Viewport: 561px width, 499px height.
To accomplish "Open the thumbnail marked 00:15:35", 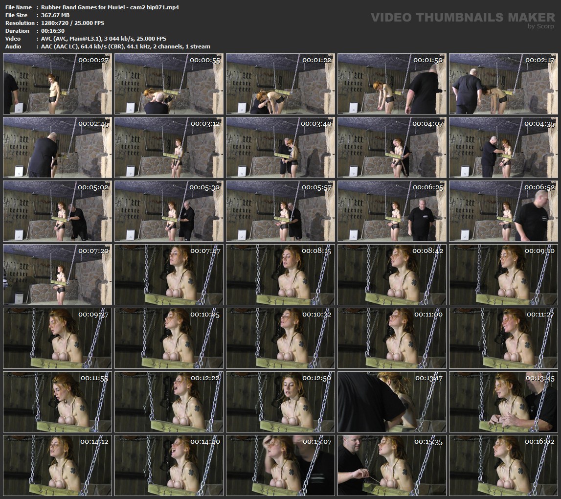I will tap(392, 465).
